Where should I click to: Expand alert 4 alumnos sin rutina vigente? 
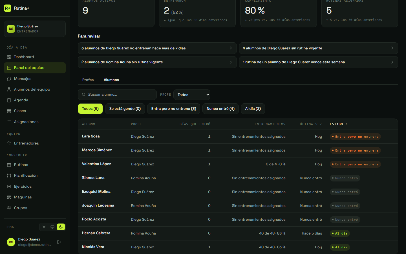[318, 48]
